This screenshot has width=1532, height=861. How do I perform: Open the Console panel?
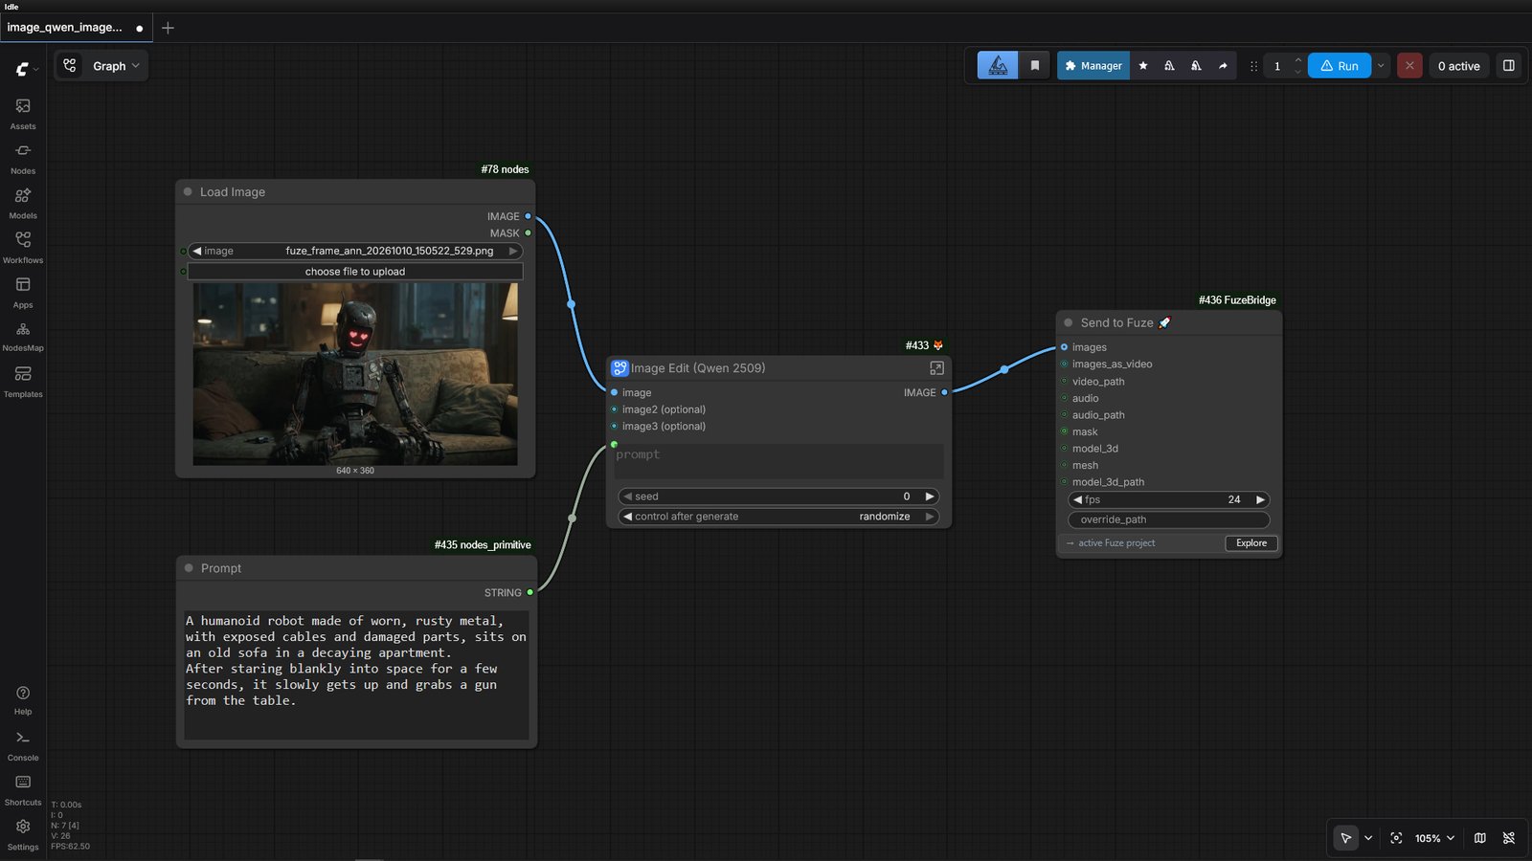(x=23, y=745)
